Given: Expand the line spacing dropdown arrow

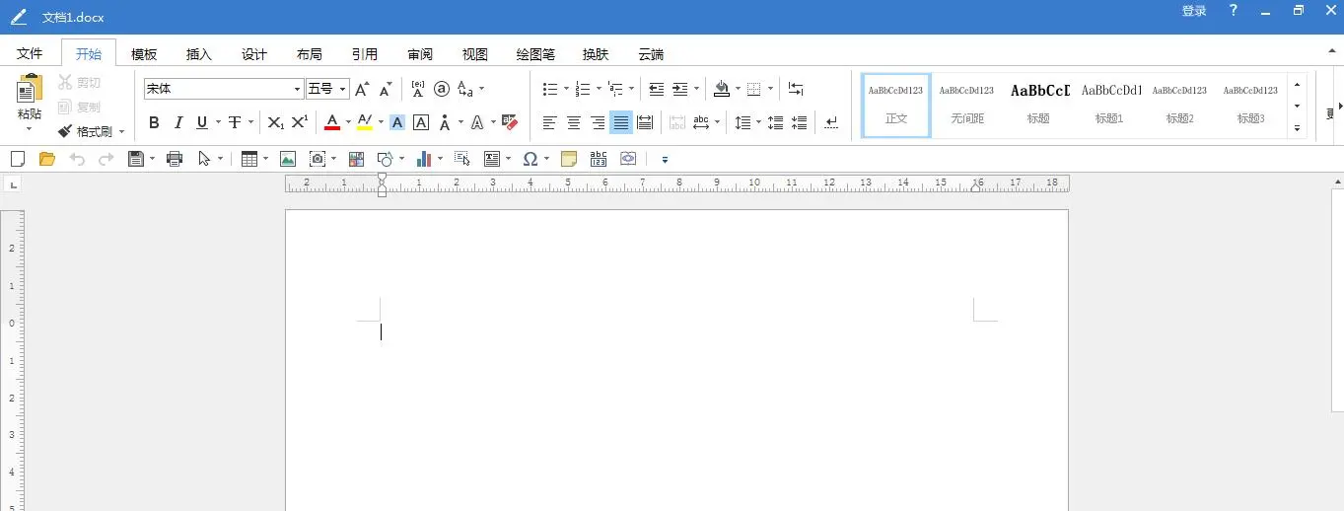Looking at the screenshot, I should [758, 122].
